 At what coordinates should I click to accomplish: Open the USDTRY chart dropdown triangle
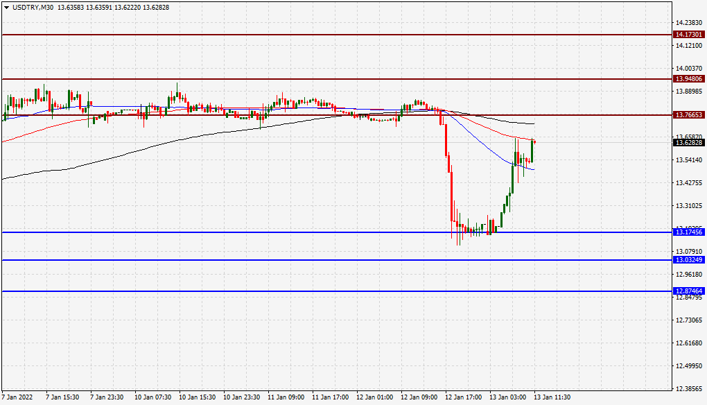[x=6, y=8]
